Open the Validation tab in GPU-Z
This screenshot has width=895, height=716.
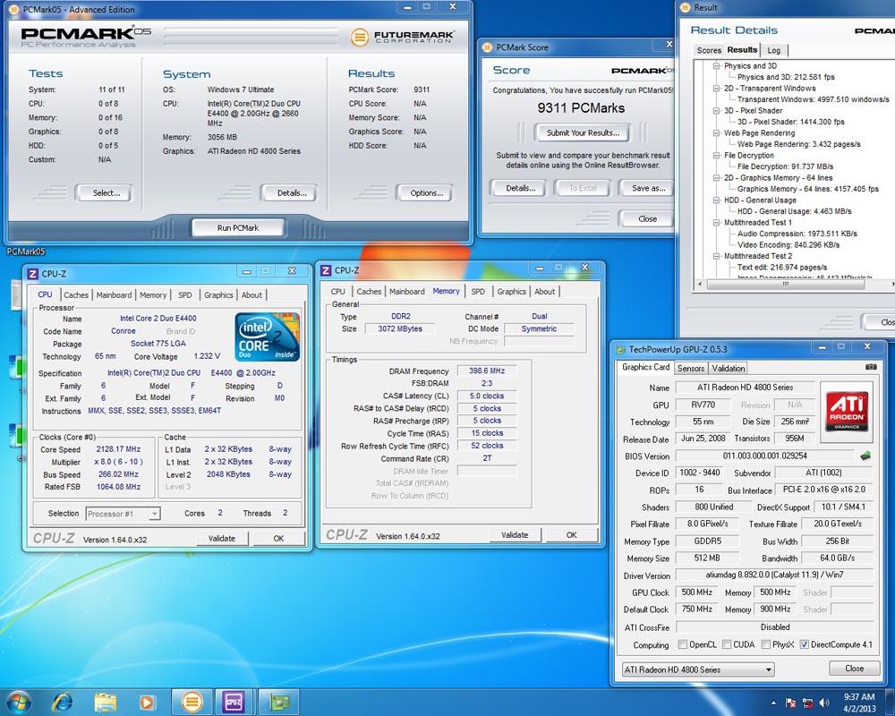tap(729, 368)
